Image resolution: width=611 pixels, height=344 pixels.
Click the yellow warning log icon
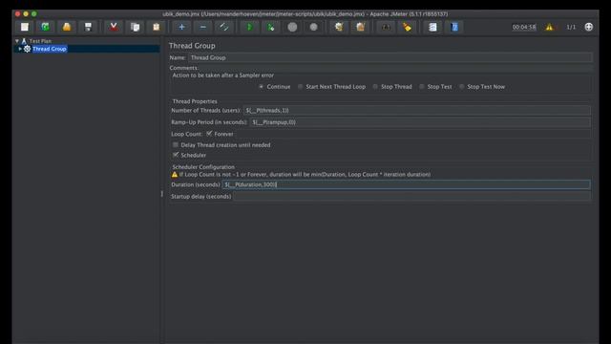[x=549, y=27]
